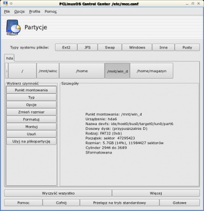
Task: Click the 'Dosowy dysk' detail line
Action: 116,129
